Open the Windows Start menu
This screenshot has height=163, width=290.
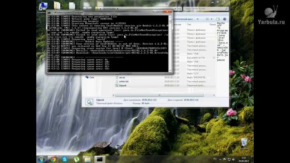coord(41,159)
